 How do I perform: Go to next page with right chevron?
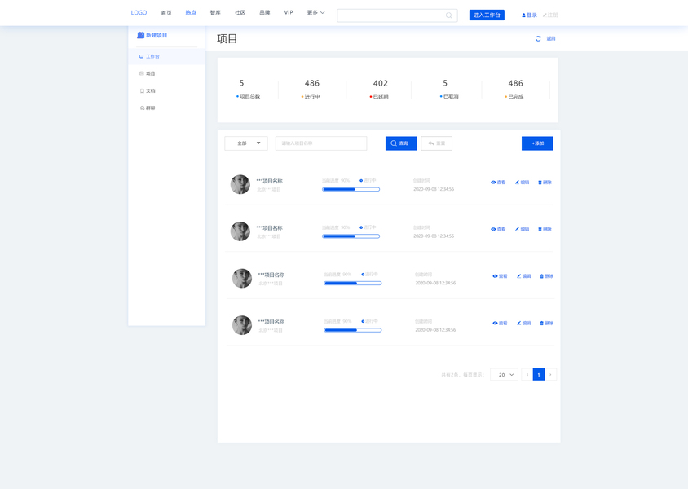click(x=551, y=375)
